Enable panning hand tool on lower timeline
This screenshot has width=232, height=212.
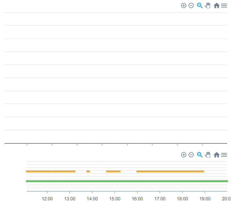208,155
